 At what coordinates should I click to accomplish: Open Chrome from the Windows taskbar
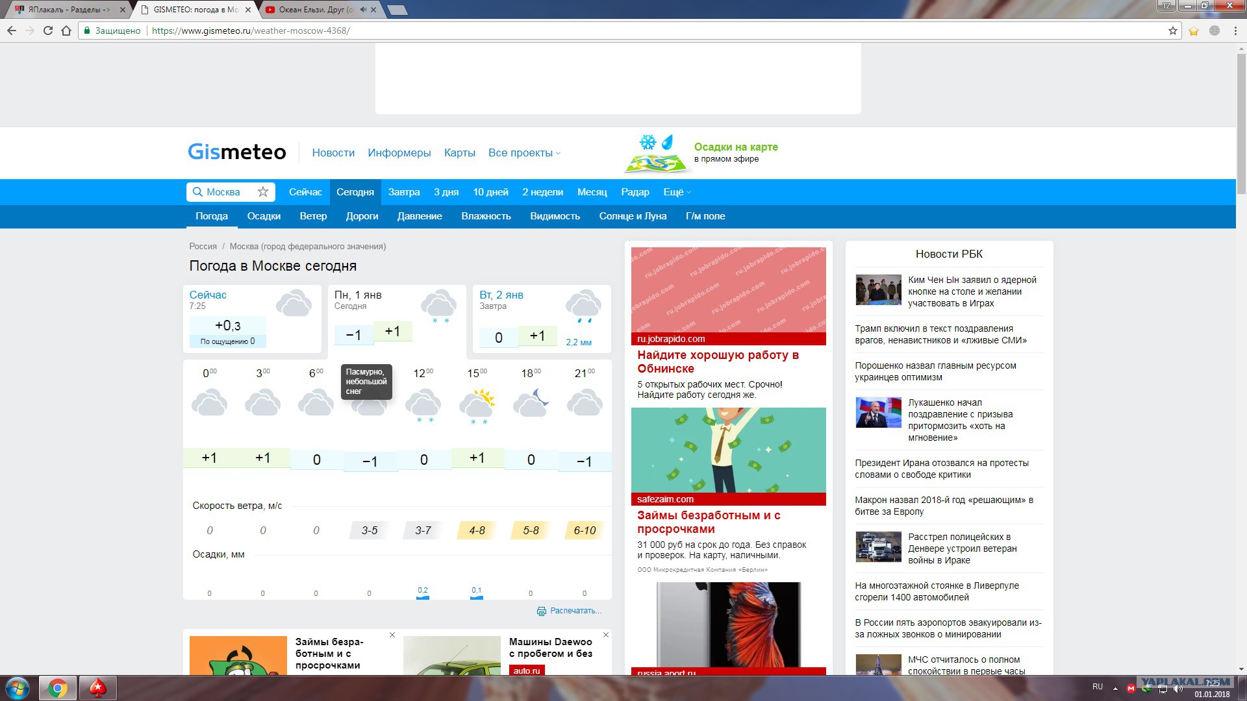coord(58,688)
